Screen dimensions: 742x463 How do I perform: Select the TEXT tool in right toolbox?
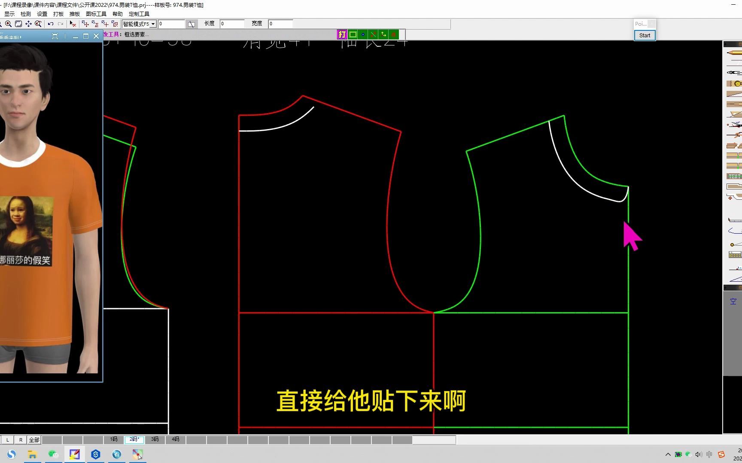(734, 176)
